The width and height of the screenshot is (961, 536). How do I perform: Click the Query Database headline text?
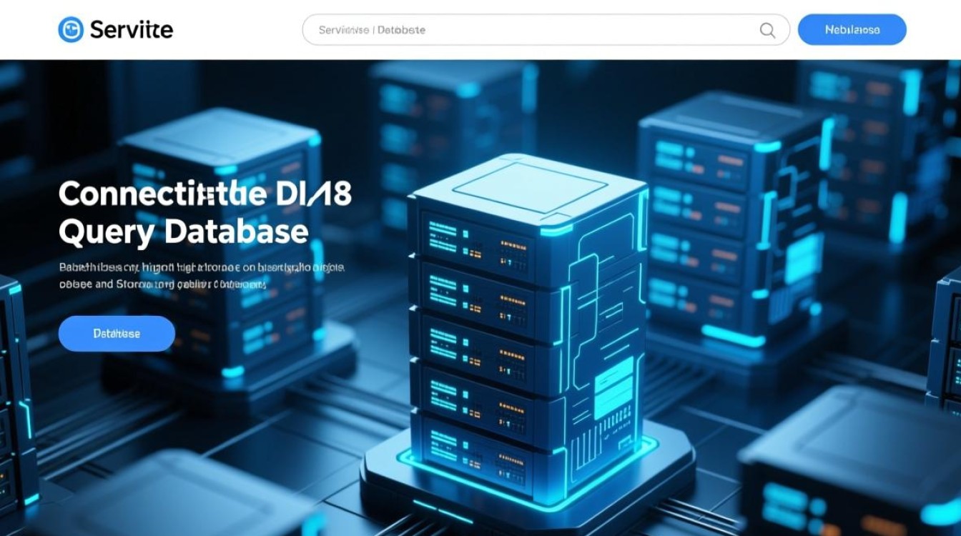(x=183, y=232)
